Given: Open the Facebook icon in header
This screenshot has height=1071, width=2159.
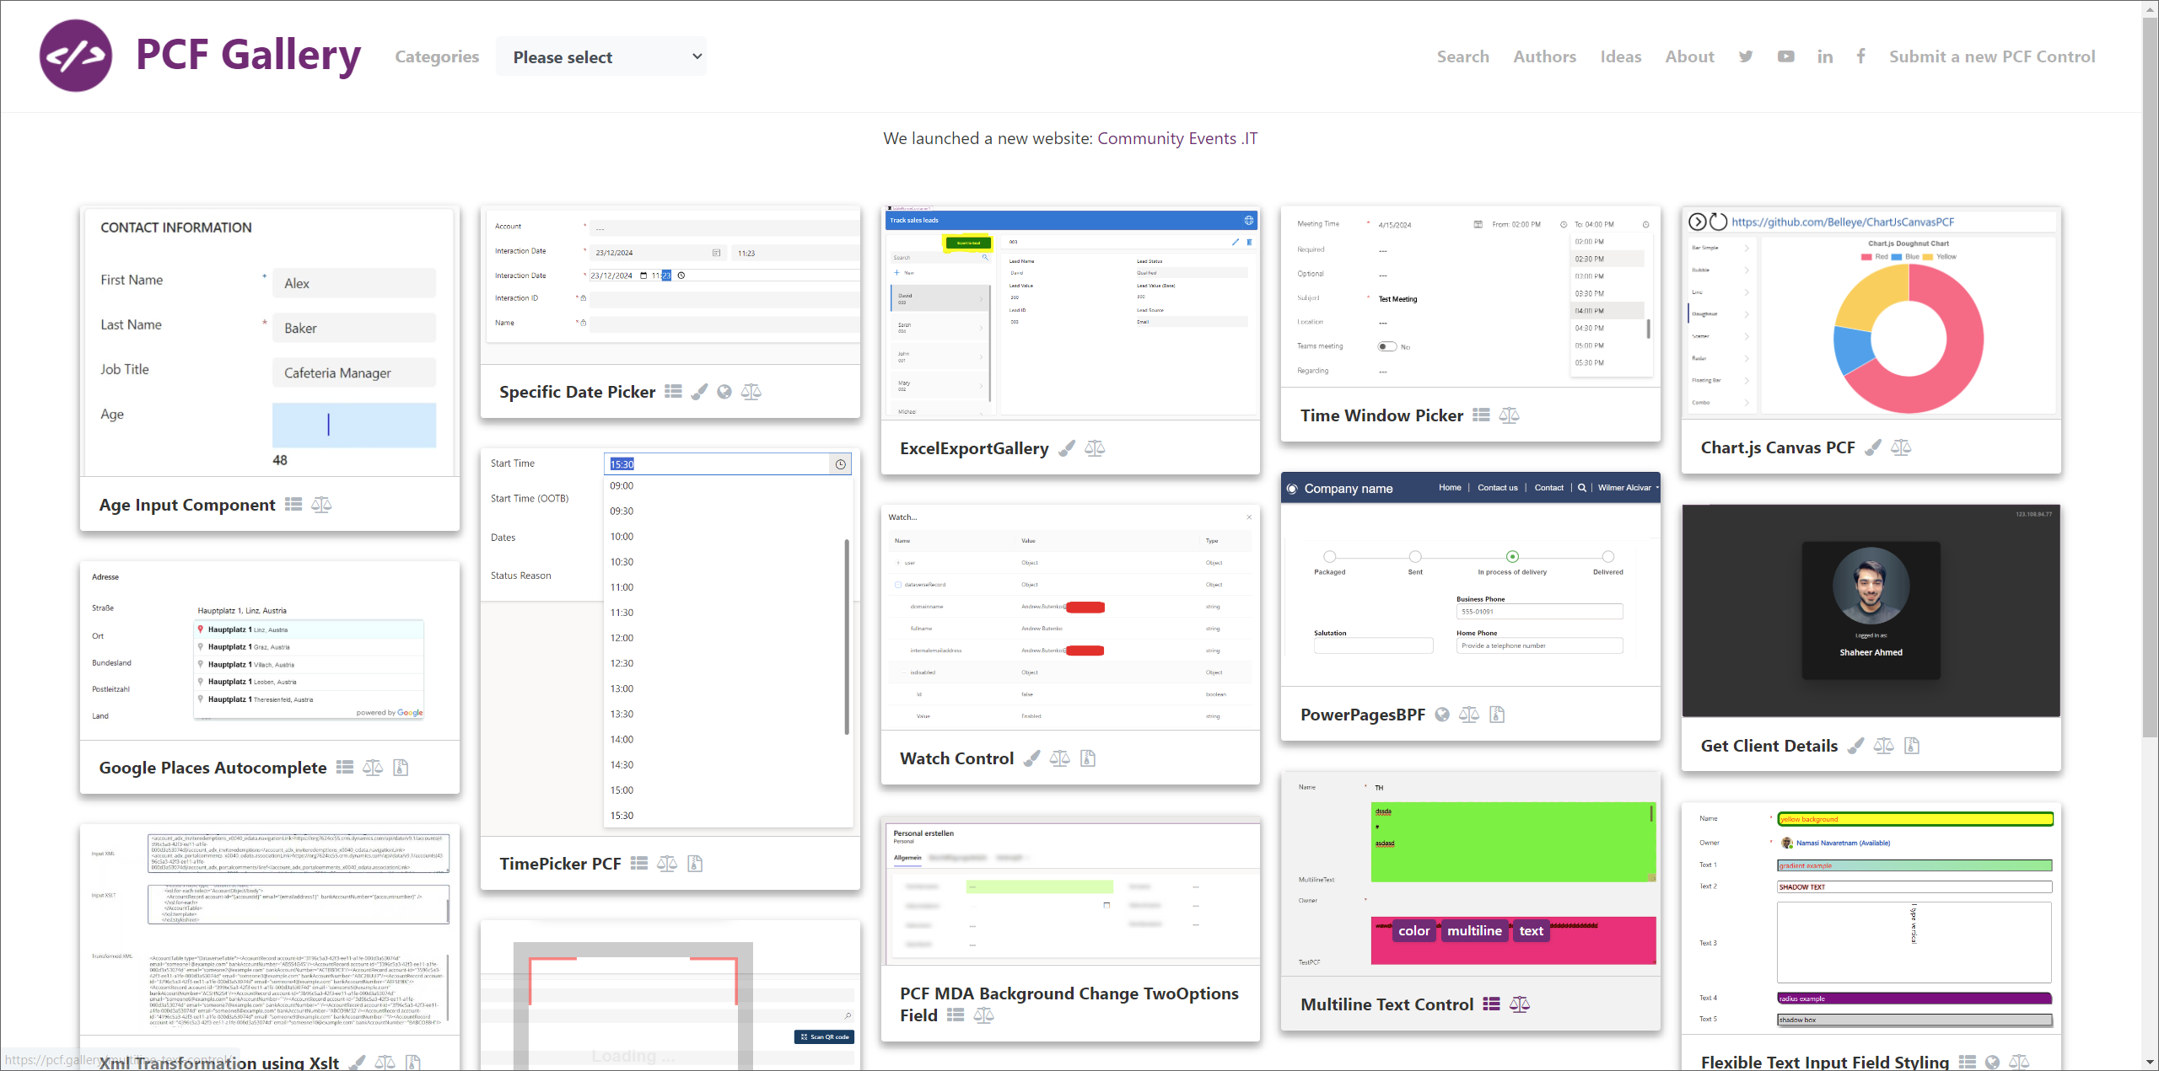Looking at the screenshot, I should [x=1860, y=56].
